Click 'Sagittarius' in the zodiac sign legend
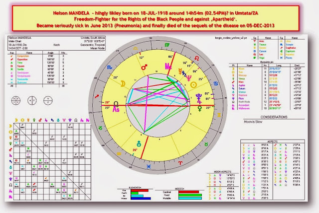The width and height of the screenshot is (319, 213). point(291,48)
